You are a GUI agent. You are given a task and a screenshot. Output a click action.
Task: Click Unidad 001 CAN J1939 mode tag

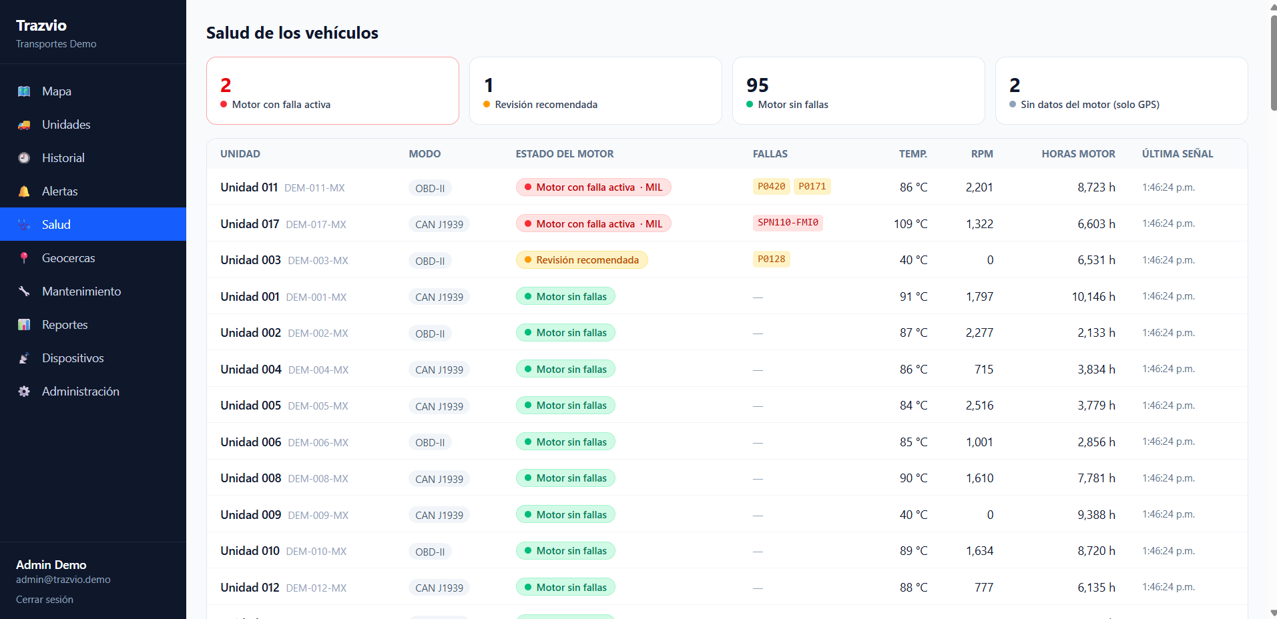tap(439, 297)
